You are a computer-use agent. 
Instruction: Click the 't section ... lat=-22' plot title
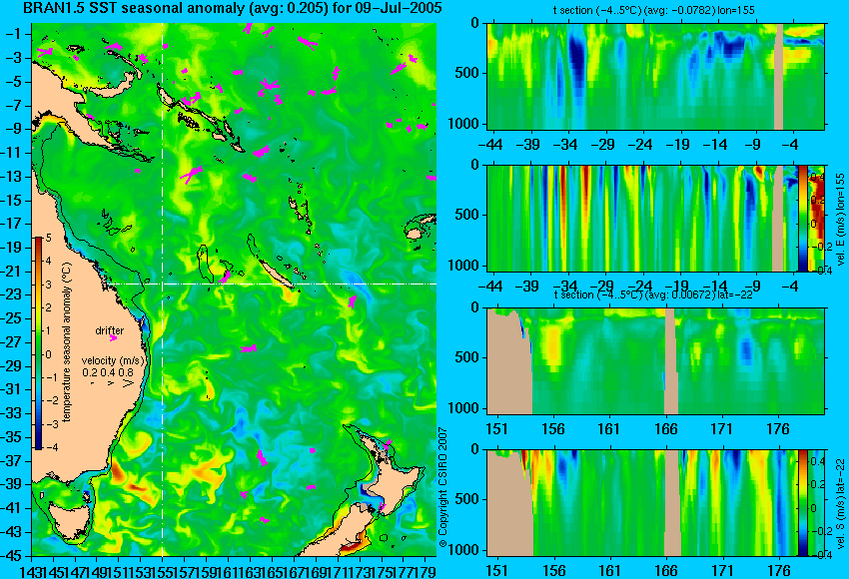pyautogui.click(x=653, y=294)
